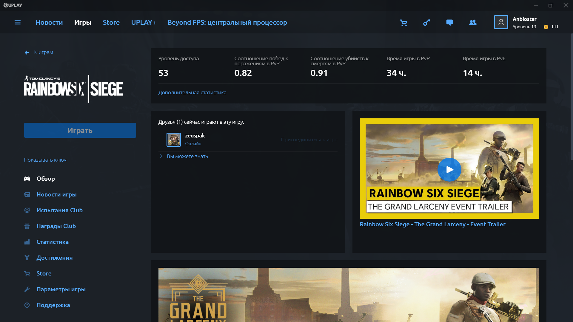Open the Новости tab
573x322 pixels.
pos(49,22)
